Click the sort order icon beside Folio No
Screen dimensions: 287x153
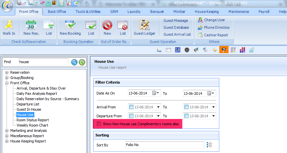click(x=209, y=145)
